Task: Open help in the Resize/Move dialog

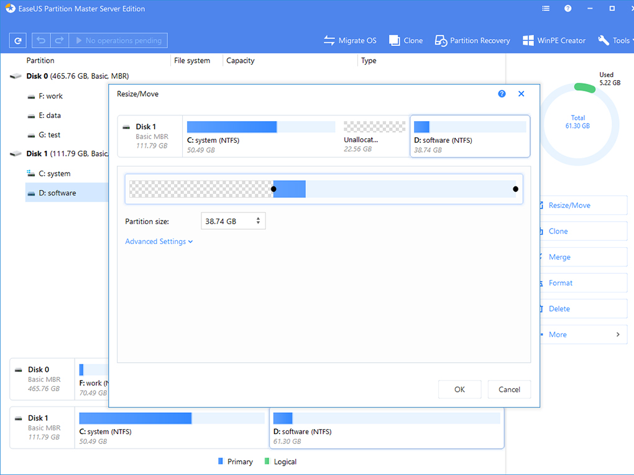Action: [502, 94]
